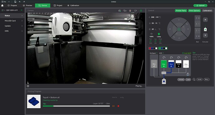The height and width of the screenshot is (115, 215).
Task: Home the axes with center home icon
Action: (179, 29)
